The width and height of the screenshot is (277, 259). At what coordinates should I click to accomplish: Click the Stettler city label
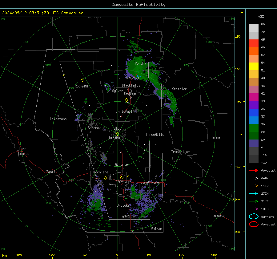[179, 89]
